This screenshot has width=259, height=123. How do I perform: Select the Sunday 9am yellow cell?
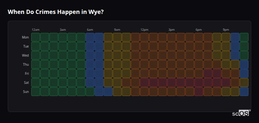tap(117, 92)
